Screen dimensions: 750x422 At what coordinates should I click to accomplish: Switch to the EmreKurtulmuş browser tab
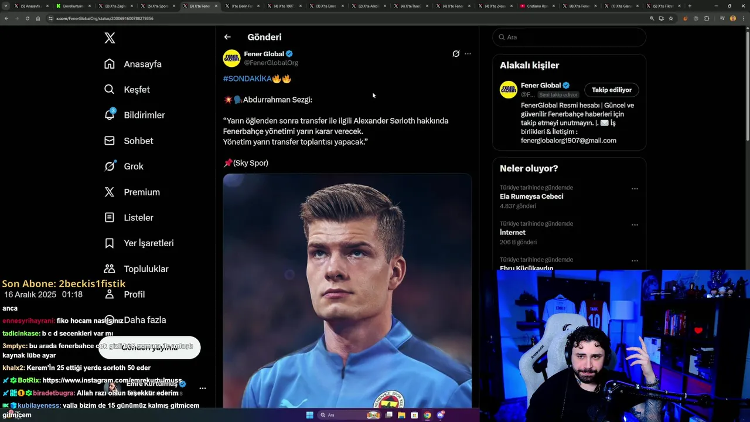[73, 6]
